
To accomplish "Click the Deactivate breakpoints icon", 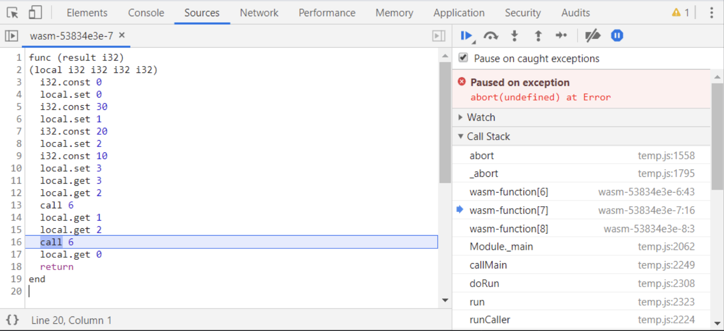I will click(592, 36).
